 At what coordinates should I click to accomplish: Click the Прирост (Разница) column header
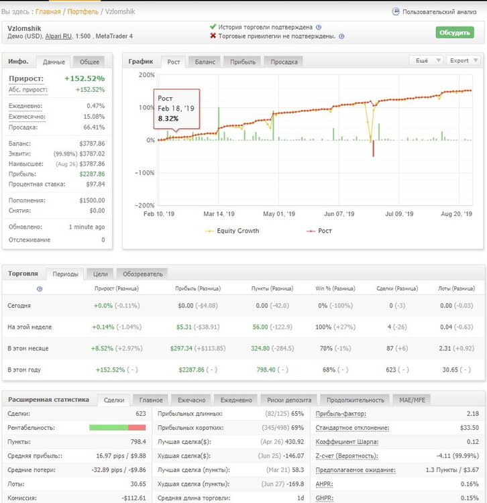click(x=117, y=288)
